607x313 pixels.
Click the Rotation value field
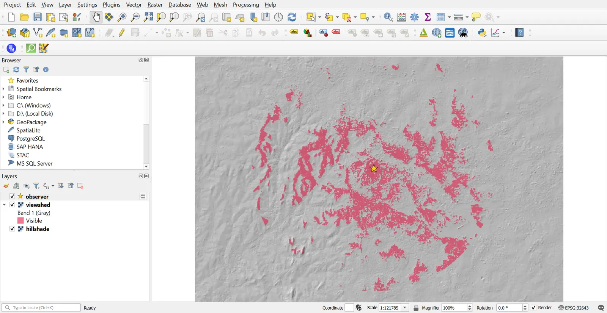(509, 308)
